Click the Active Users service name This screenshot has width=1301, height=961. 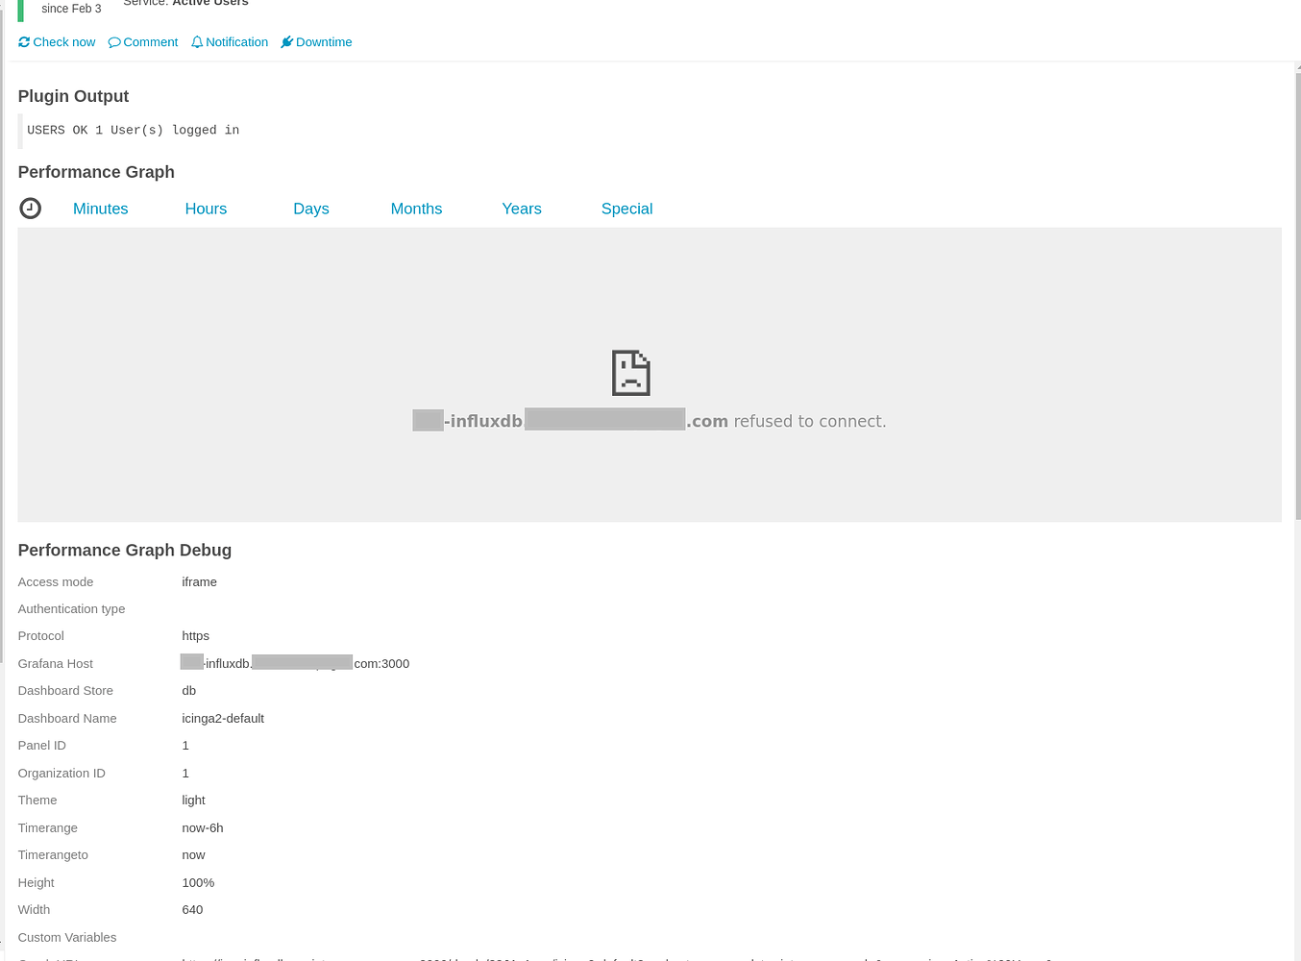tap(211, 3)
